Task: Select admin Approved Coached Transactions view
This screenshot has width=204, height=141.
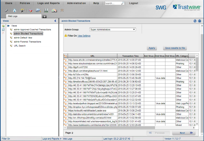Action: [x=32, y=30]
